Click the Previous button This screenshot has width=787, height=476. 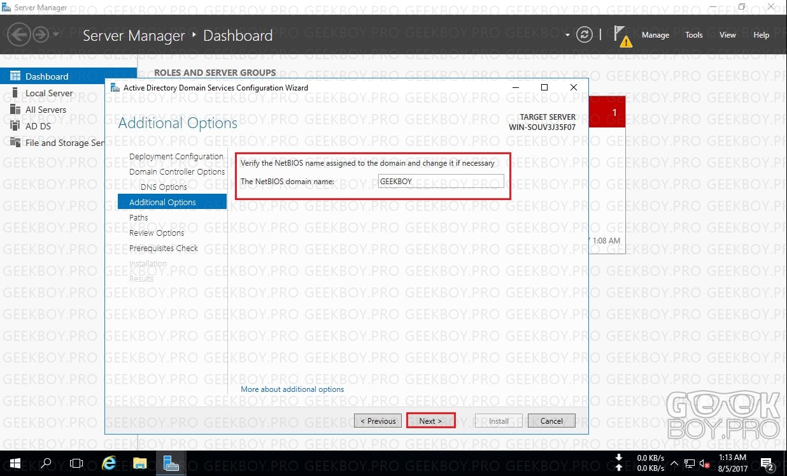pyautogui.click(x=378, y=421)
